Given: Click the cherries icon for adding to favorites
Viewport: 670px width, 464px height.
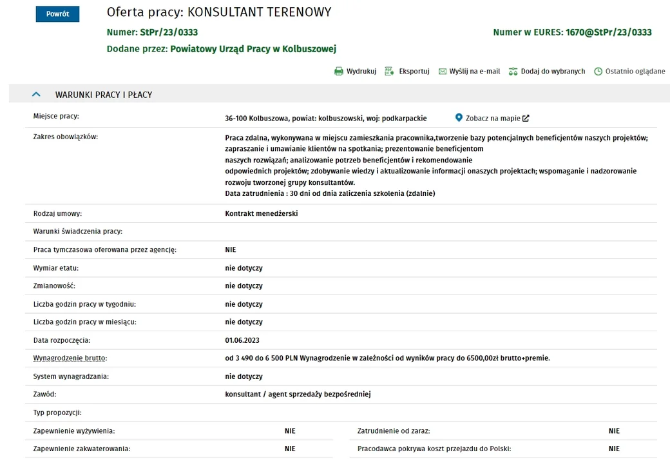Looking at the screenshot, I should coord(513,72).
